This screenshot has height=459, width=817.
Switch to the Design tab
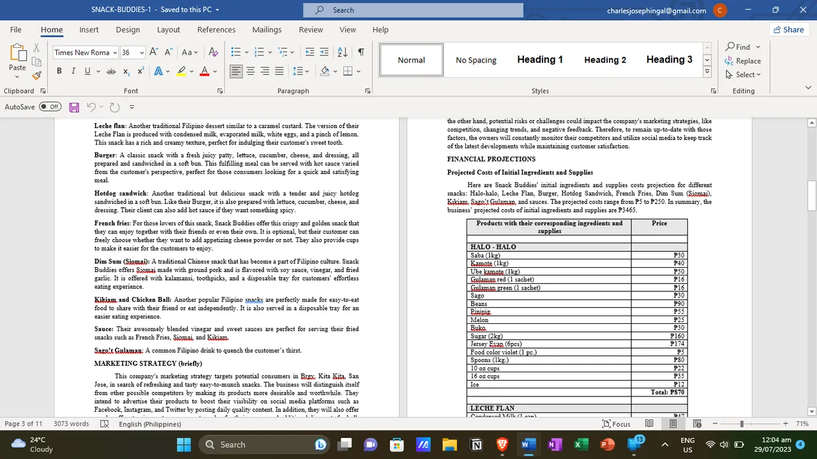(128, 29)
